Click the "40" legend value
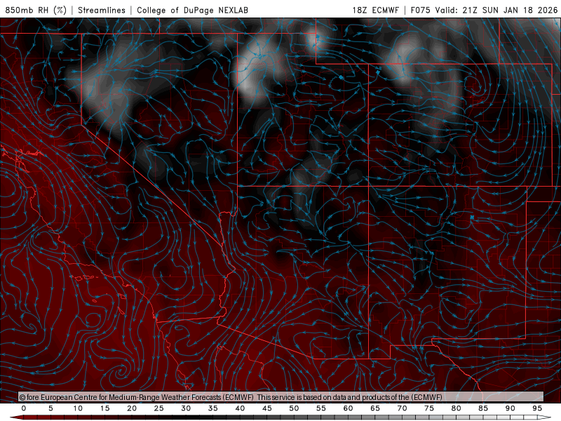Viewport: 561px width, 421px height. click(x=240, y=408)
